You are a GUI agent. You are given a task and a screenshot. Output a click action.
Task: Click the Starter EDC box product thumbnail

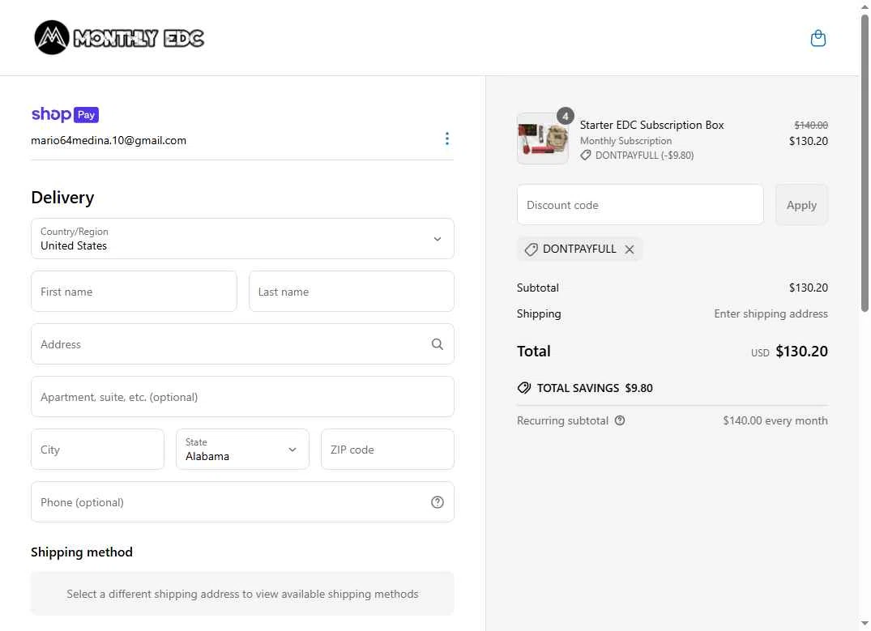coord(543,139)
